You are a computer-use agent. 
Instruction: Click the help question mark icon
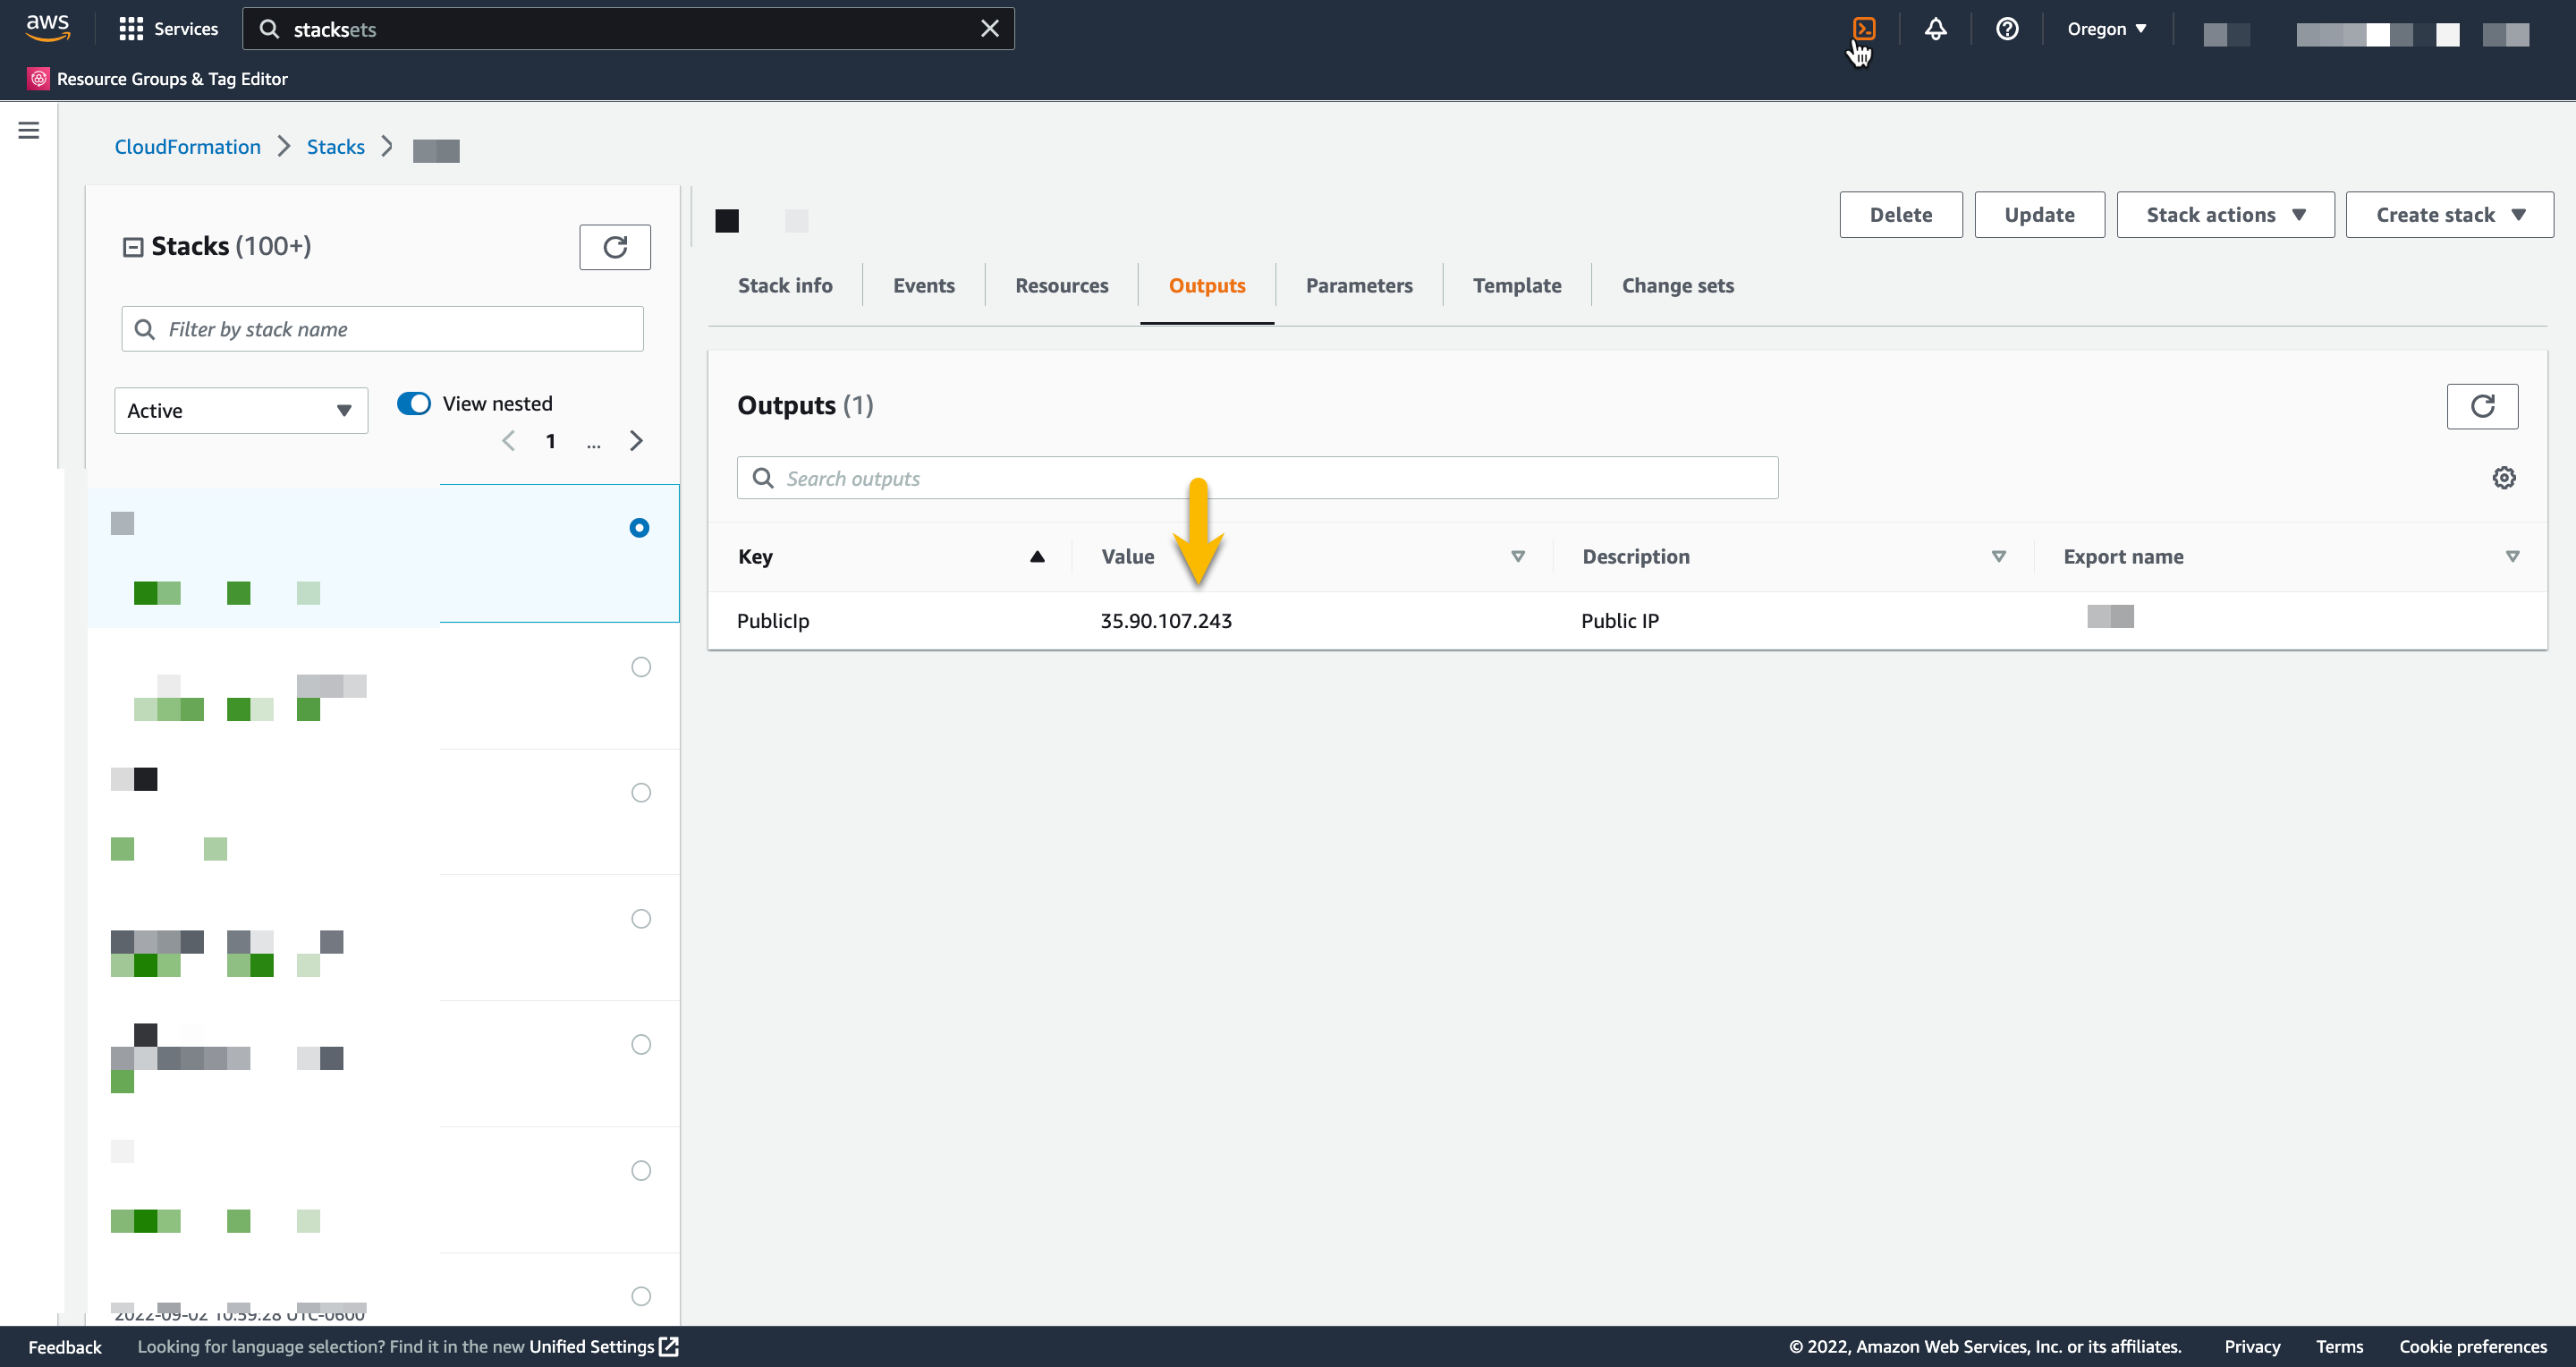tap(2006, 29)
